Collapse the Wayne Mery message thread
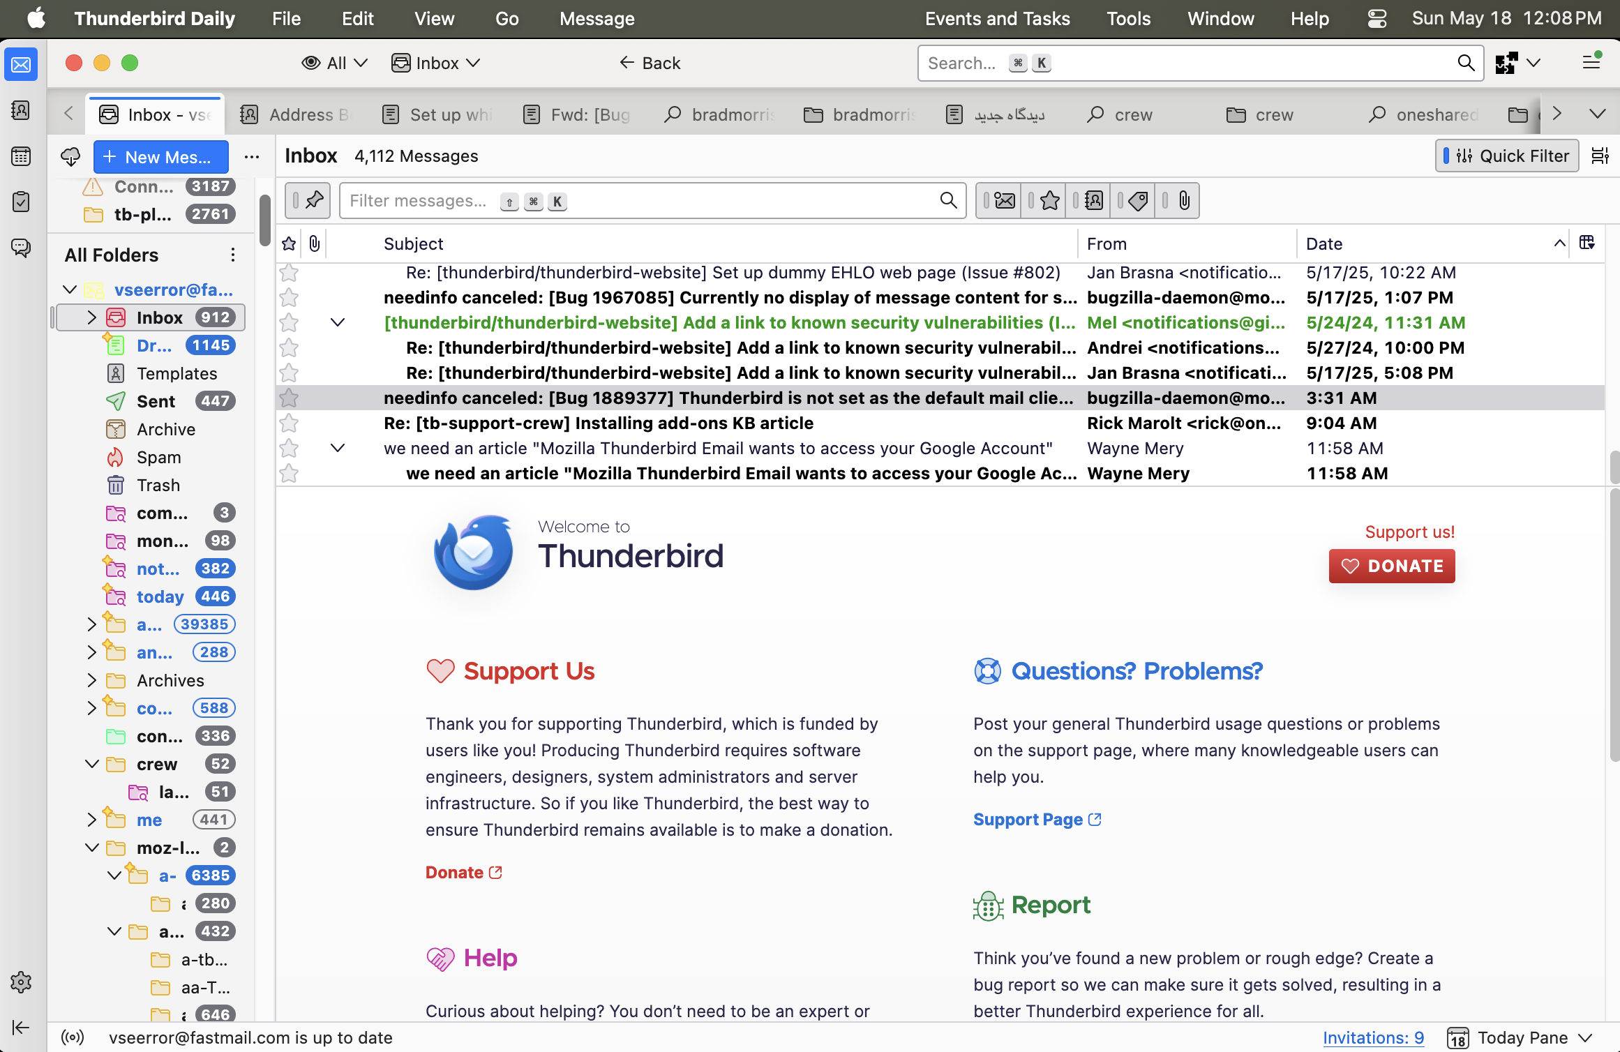Screen dimensions: 1620x1052 (338, 448)
